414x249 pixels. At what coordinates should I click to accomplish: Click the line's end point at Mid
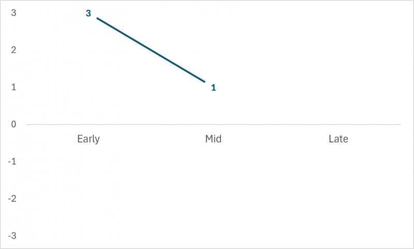click(205, 82)
